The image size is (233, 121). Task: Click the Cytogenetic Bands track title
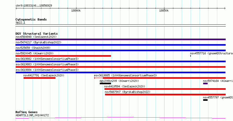coord(31,19)
